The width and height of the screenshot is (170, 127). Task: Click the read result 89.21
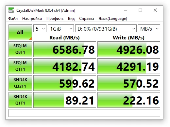coord(65,100)
